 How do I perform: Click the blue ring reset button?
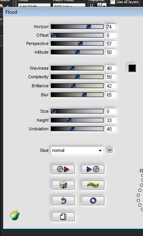point(93,200)
